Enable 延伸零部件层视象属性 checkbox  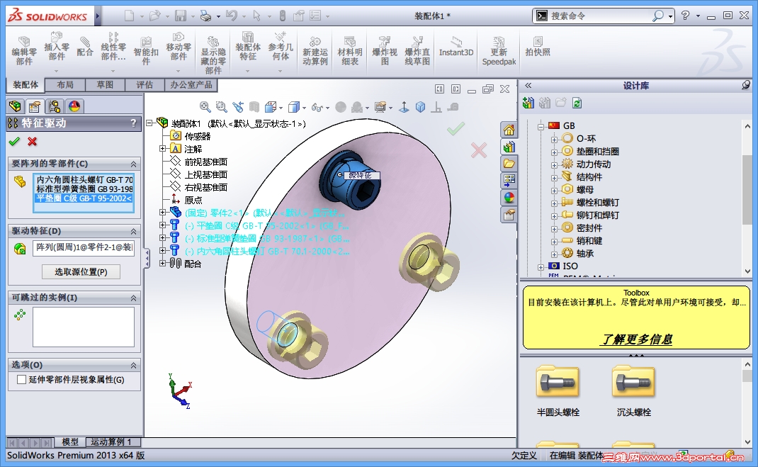[x=21, y=380]
